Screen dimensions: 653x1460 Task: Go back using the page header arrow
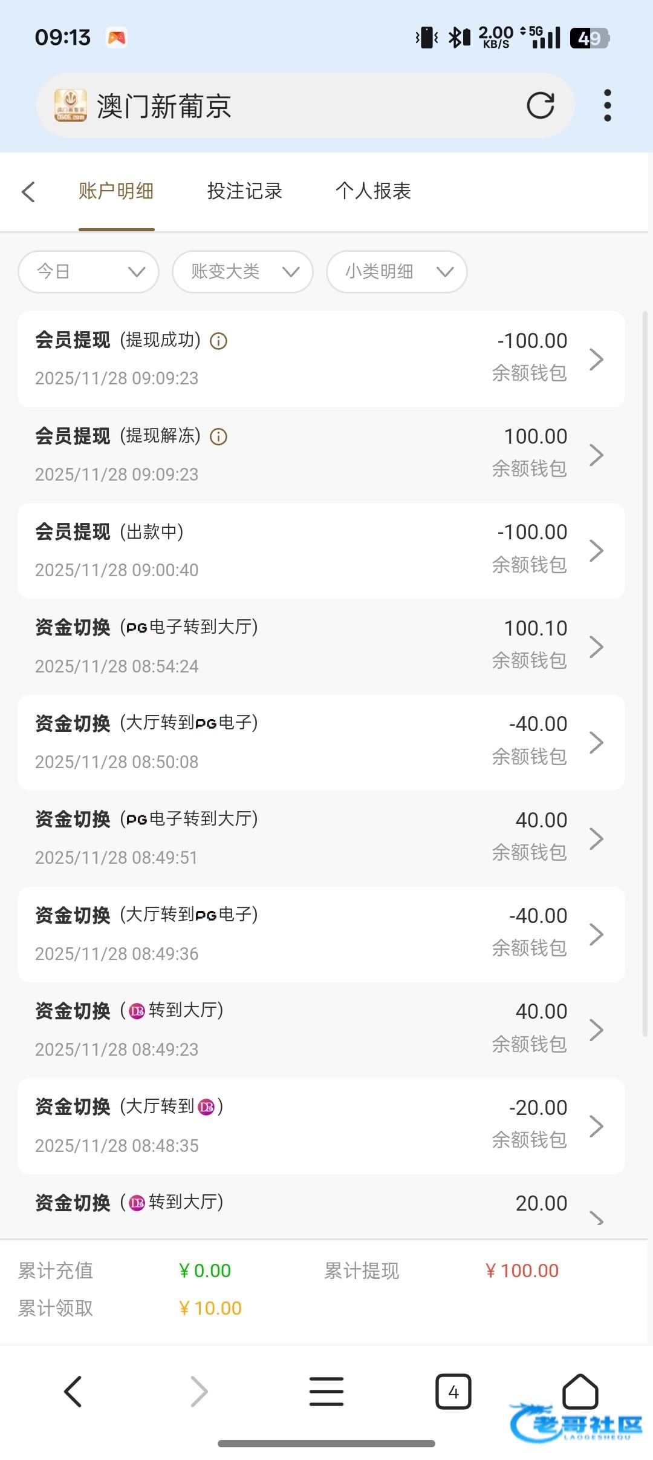28,192
